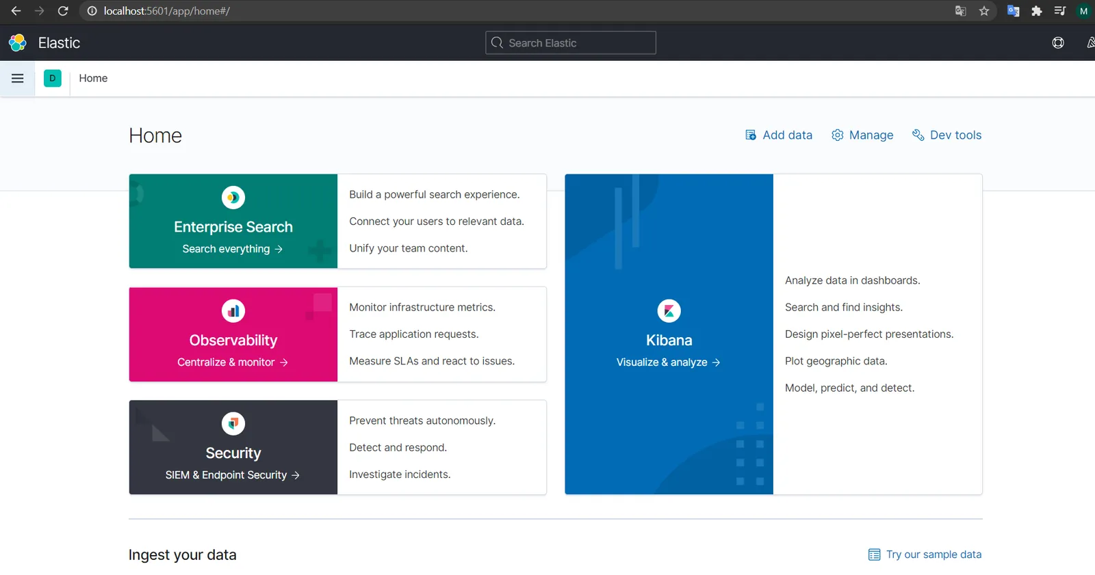Open Visualize & analyze link on Kibana card
The height and width of the screenshot is (575, 1095).
(669, 362)
